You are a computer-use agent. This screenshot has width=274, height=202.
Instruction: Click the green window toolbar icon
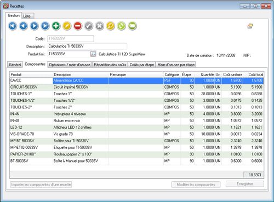coord(132,26)
